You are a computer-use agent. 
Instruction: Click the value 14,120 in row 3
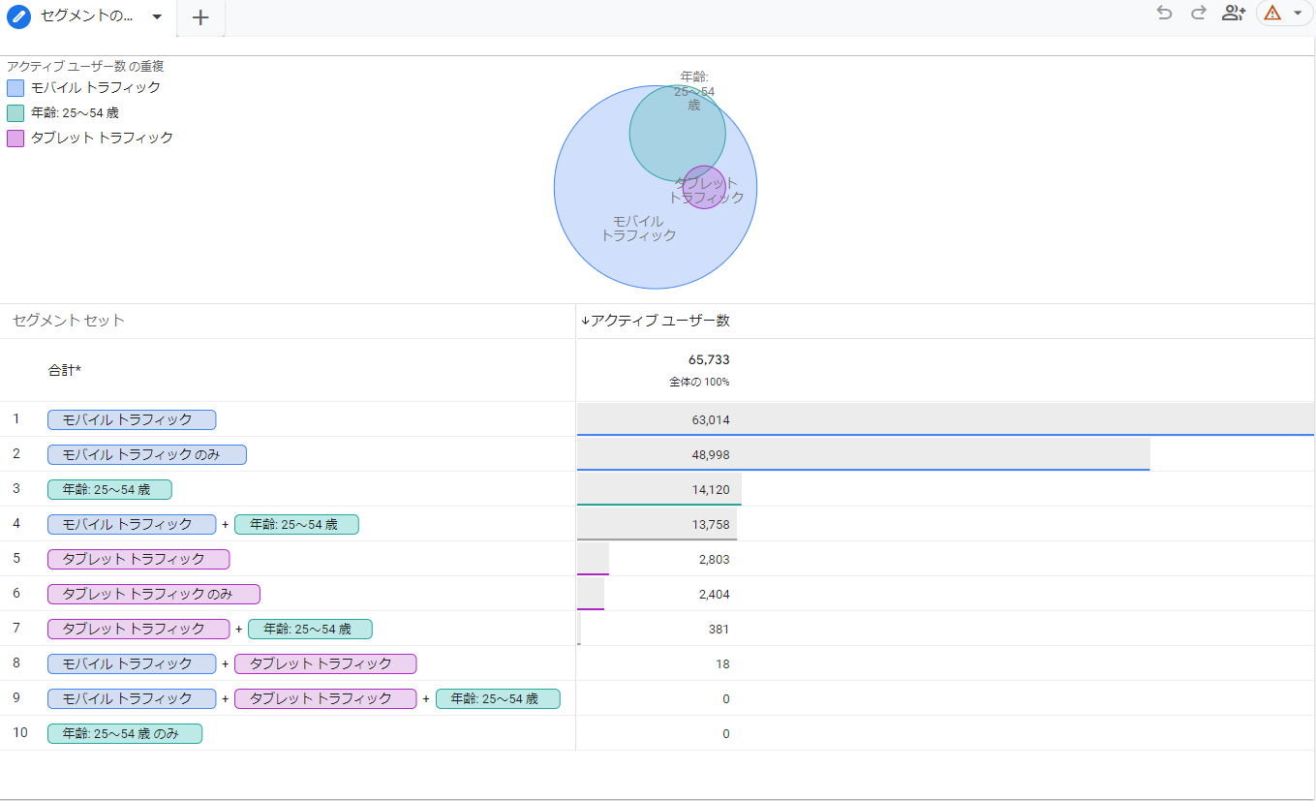pos(711,489)
